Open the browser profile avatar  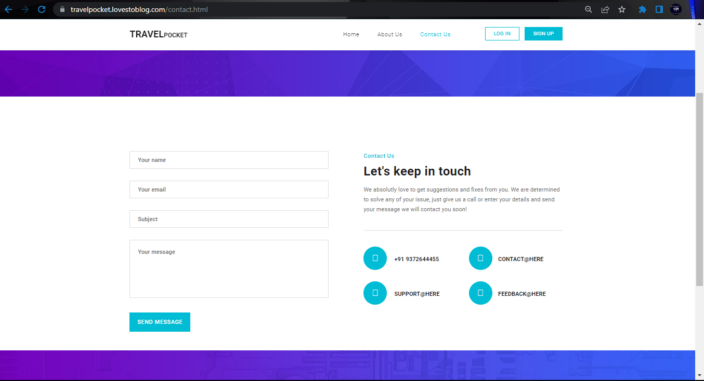[x=676, y=9]
